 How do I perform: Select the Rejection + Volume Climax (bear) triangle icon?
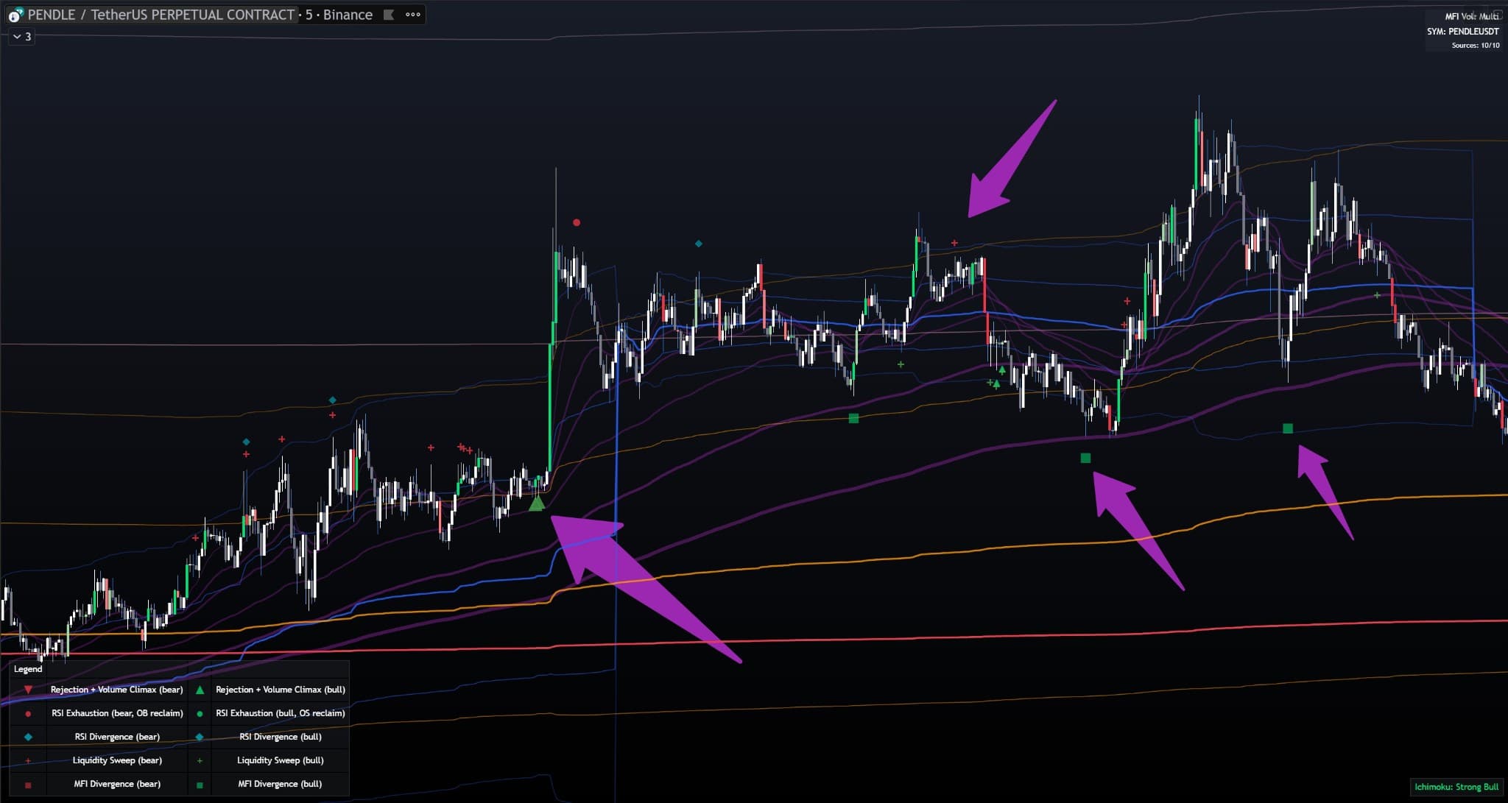[x=28, y=690]
